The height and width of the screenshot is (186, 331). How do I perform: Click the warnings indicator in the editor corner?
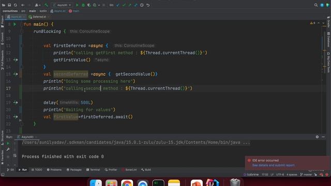[x=313, y=23]
